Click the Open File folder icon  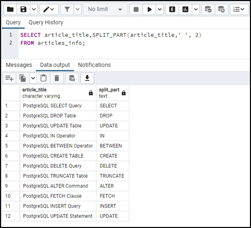10,9
